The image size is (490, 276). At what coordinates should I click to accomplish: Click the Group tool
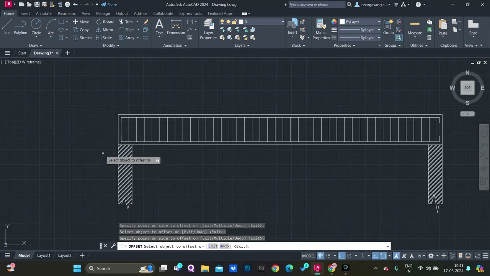[x=388, y=27]
